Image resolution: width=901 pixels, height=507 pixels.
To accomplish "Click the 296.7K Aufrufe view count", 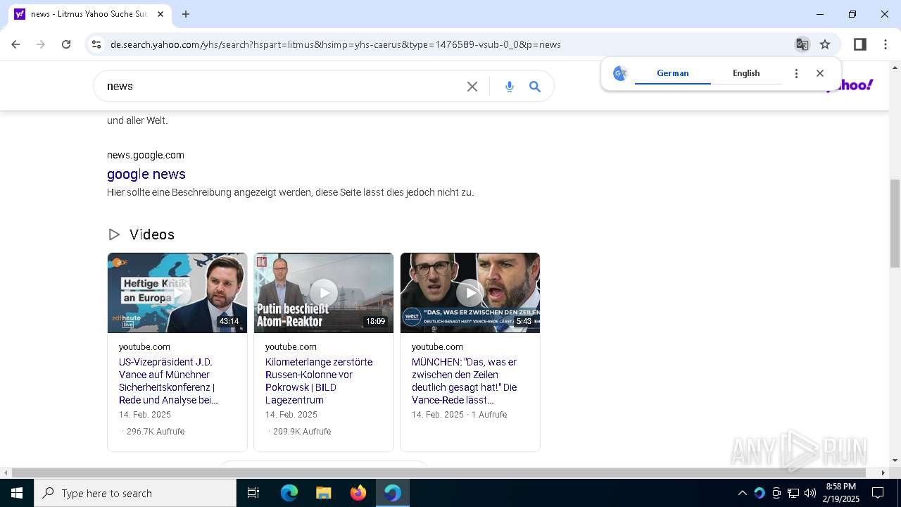I will 156,432.
